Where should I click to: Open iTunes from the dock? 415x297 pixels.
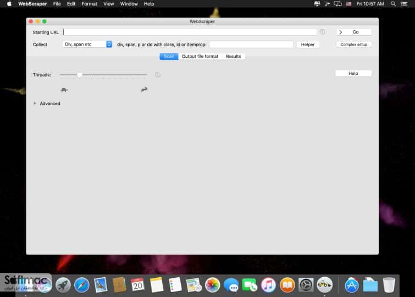268,285
